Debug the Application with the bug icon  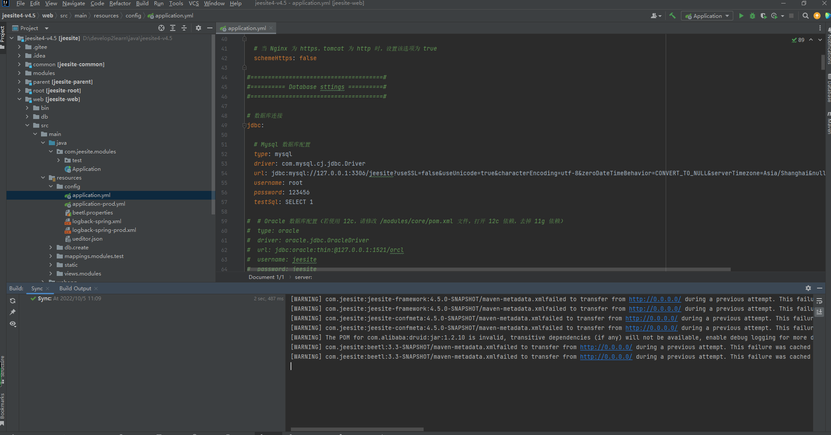pyautogui.click(x=752, y=16)
